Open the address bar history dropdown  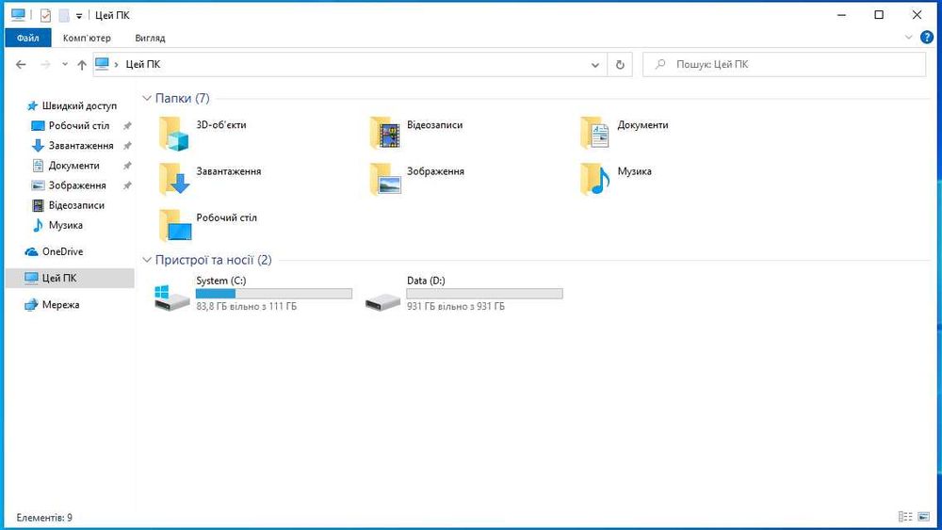(x=594, y=65)
